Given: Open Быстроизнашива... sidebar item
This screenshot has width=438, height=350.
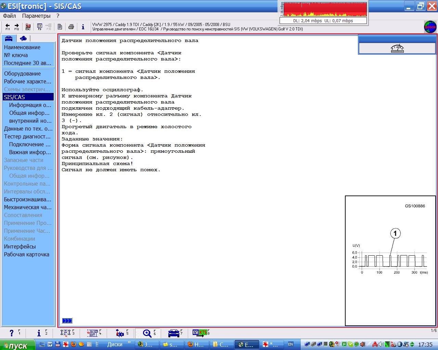Looking at the screenshot, I should tap(28, 199).
